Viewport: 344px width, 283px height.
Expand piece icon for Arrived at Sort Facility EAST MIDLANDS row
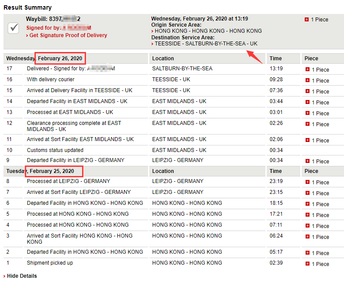tap(307, 140)
